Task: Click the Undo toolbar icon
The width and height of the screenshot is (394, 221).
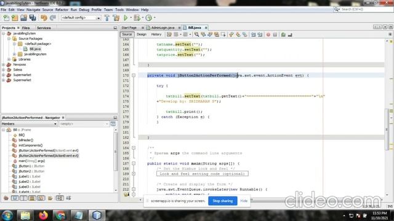Action: tap(44, 18)
